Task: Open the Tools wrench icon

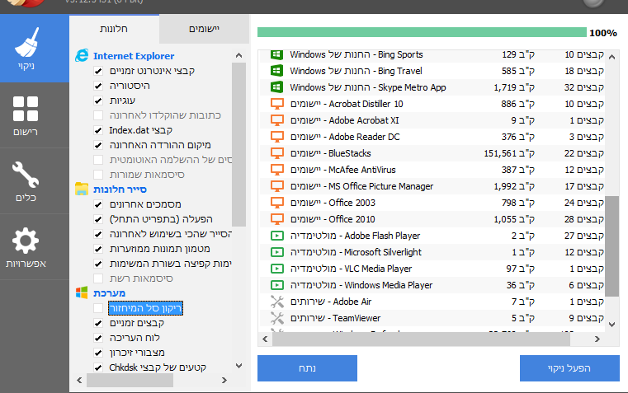Action: 26,175
